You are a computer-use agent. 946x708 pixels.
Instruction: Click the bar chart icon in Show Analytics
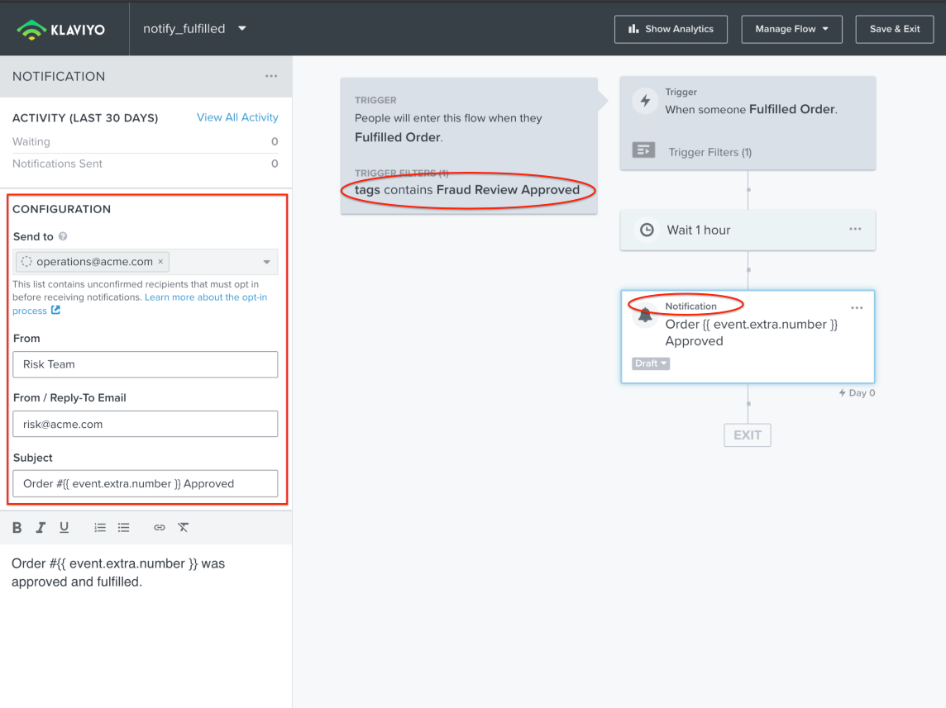coord(633,29)
